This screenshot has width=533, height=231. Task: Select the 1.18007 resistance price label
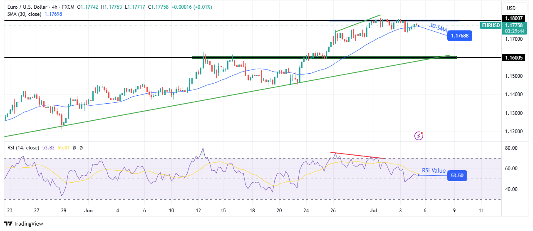pos(514,18)
